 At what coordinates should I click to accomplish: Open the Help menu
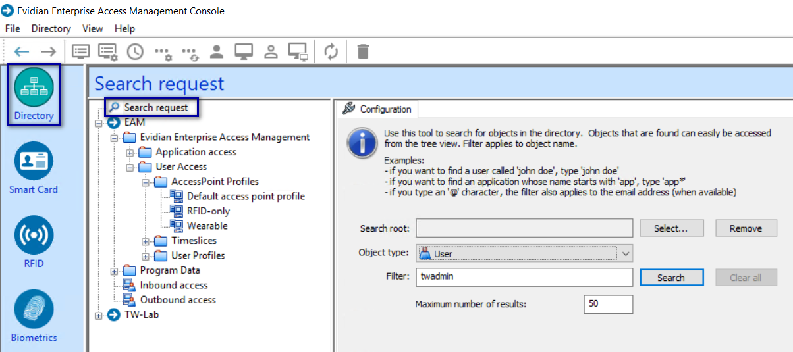[x=124, y=28]
